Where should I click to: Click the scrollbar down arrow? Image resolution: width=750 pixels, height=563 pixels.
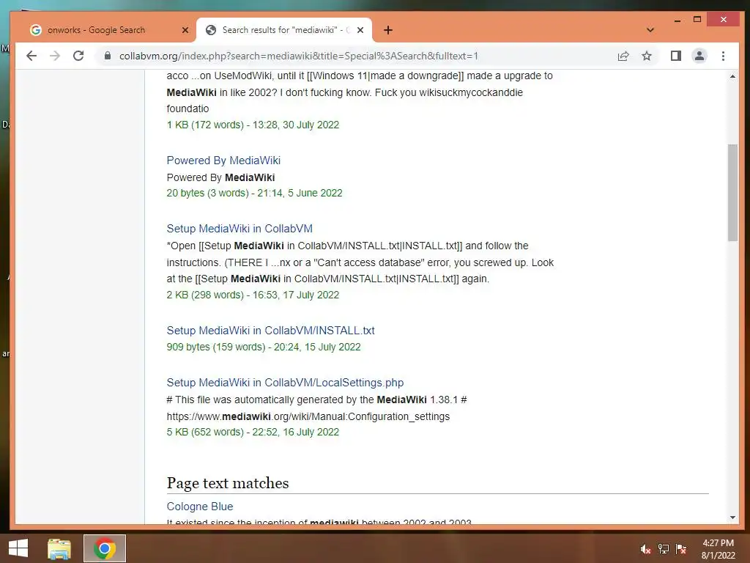coord(732,518)
